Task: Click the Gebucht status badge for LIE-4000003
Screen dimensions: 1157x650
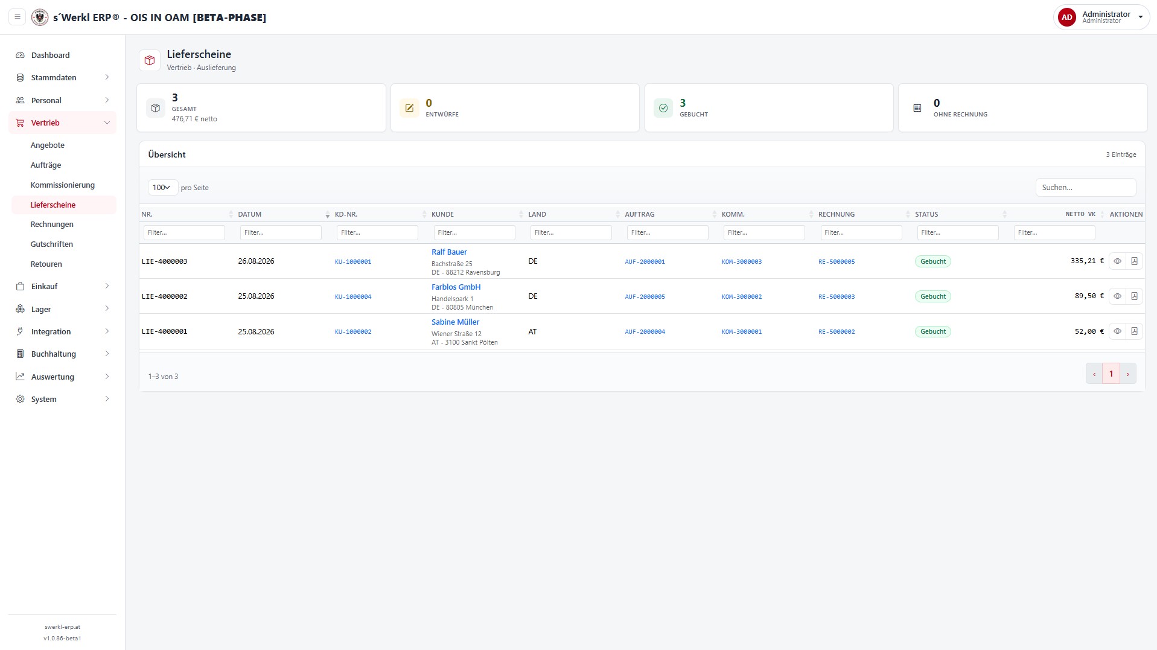Action: point(933,261)
